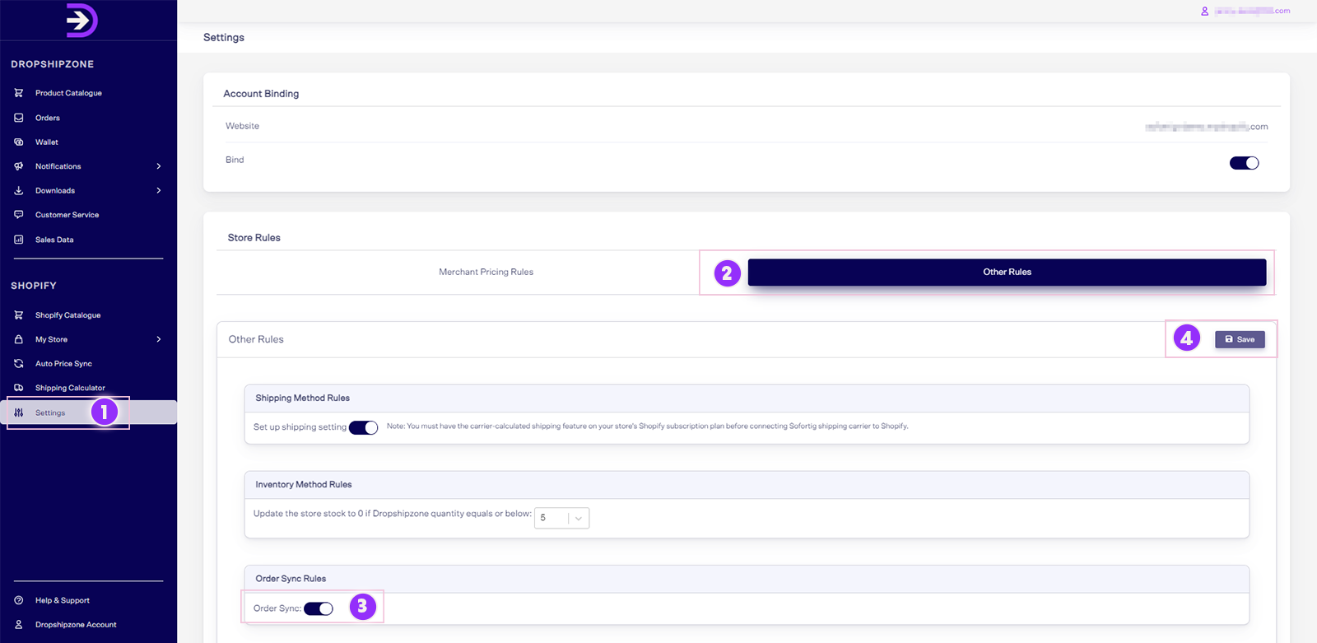Switch to Merchant Pricing Rules tab
This screenshot has width=1317, height=643.
pyautogui.click(x=486, y=272)
